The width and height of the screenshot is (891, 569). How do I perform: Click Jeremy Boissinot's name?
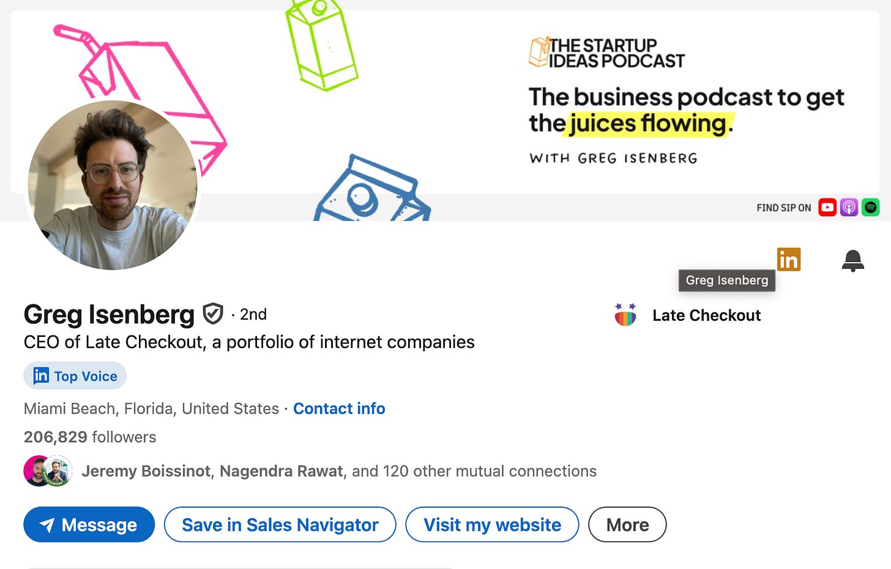(147, 471)
